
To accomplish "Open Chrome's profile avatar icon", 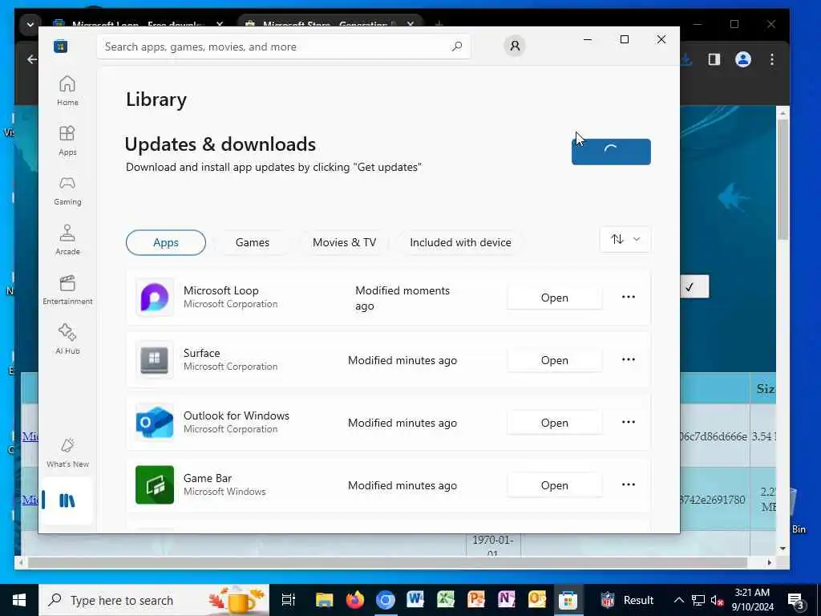I will click(x=743, y=59).
